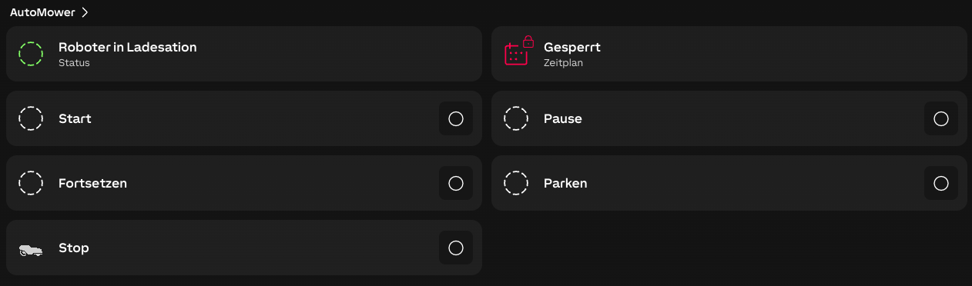Toggle the Parken circle button
Viewport: 972px width, 286px height.
pyautogui.click(x=941, y=183)
